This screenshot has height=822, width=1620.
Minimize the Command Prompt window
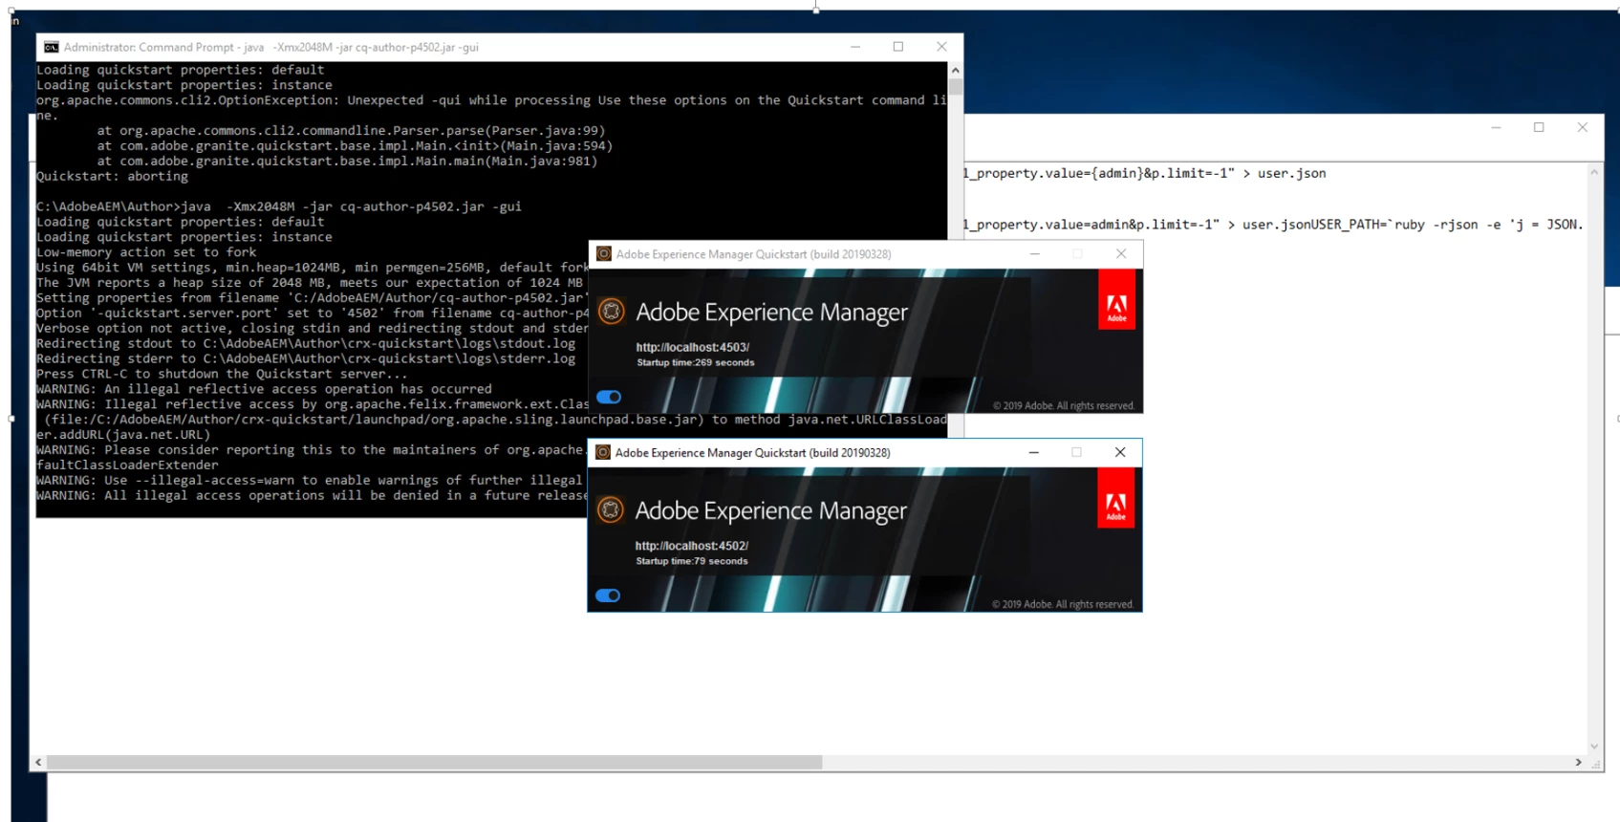click(x=855, y=47)
